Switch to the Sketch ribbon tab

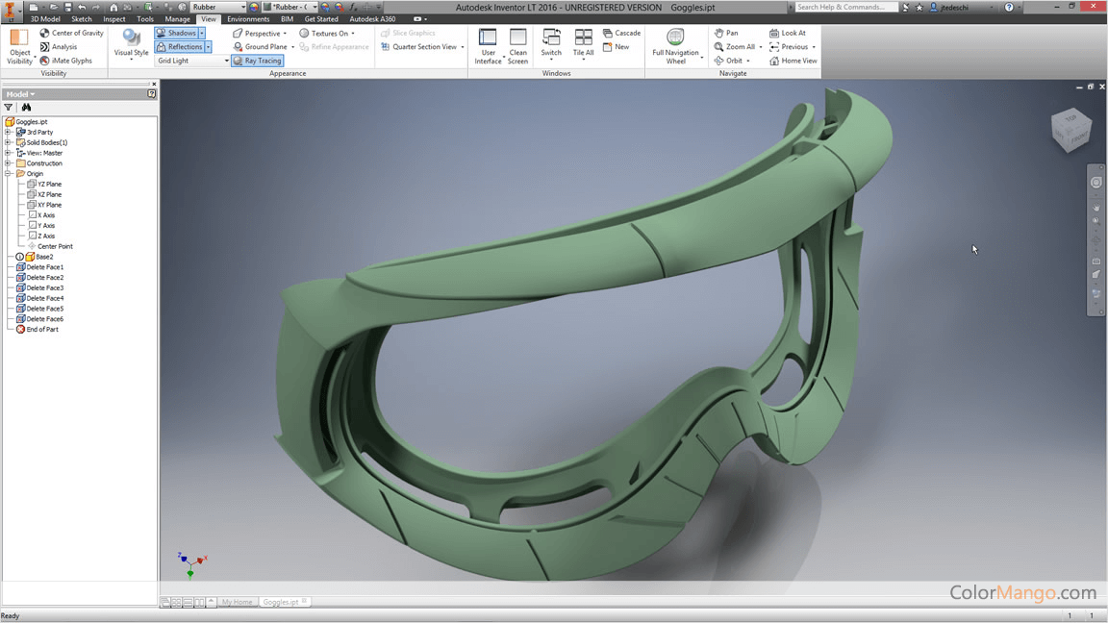tap(82, 19)
